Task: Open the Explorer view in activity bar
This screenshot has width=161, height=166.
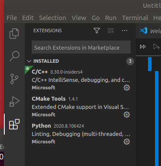Action: [x=14, y=34]
